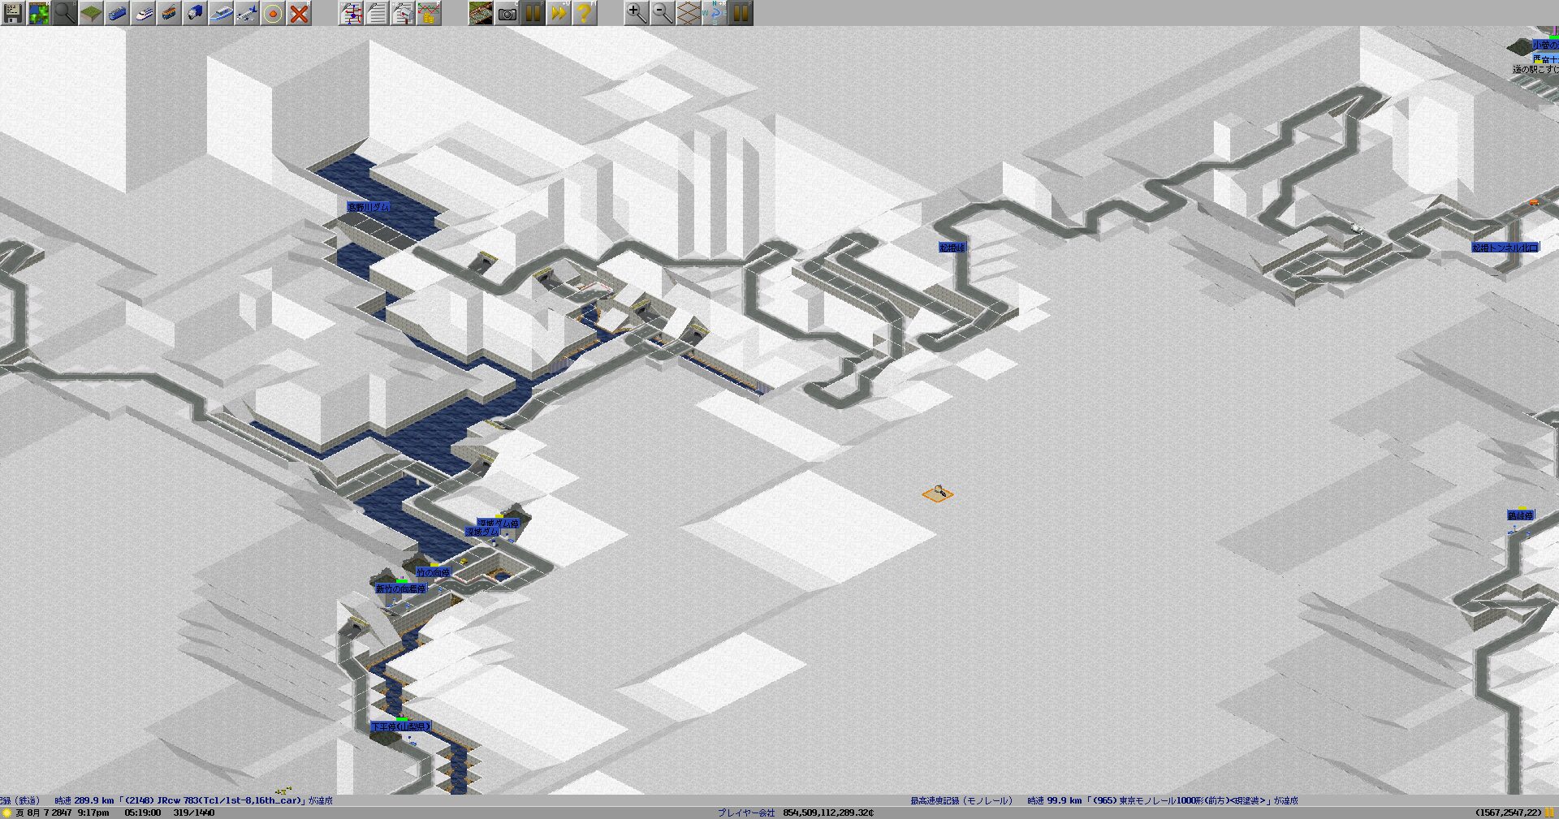Open the terrain landscaping tools
This screenshot has width=1559, height=819.
coord(91,13)
